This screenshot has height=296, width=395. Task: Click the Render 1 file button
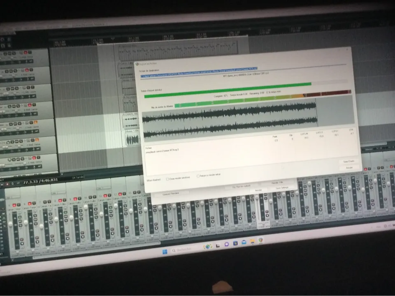click(278, 183)
